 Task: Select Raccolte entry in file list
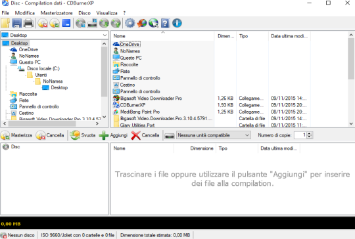click(129, 64)
